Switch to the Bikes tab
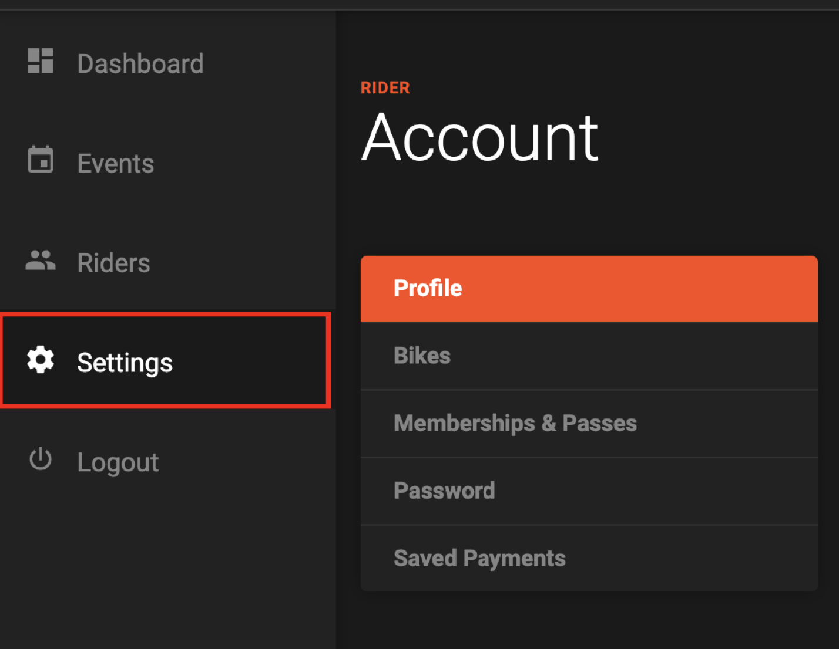The image size is (839, 649). 589,356
